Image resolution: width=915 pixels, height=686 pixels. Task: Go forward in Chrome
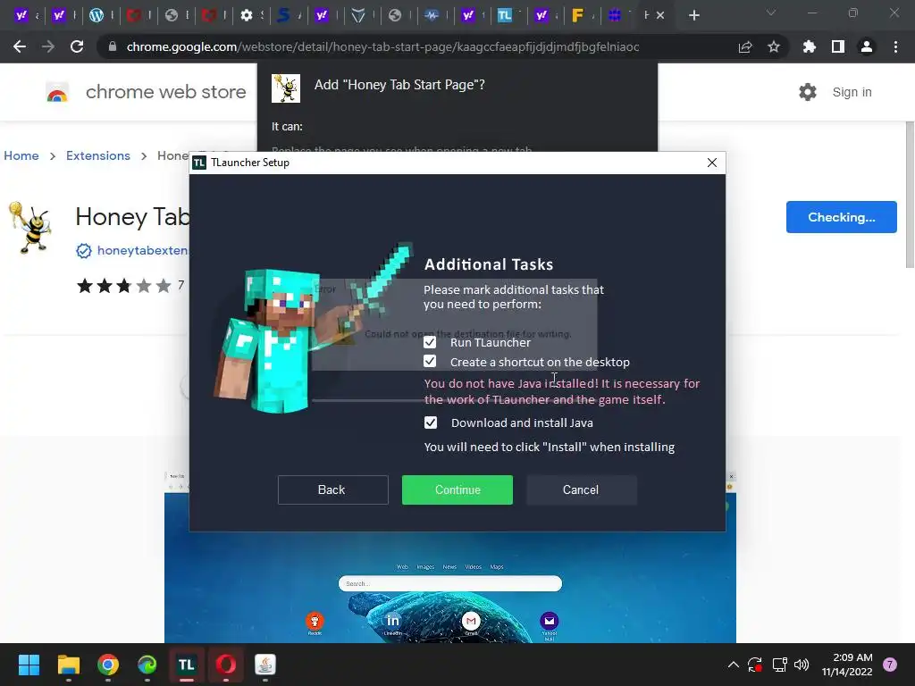(x=48, y=46)
